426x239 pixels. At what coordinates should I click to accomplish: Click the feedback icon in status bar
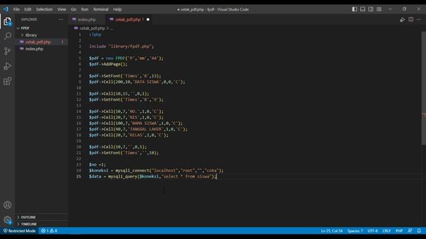[x=410, y=231]
